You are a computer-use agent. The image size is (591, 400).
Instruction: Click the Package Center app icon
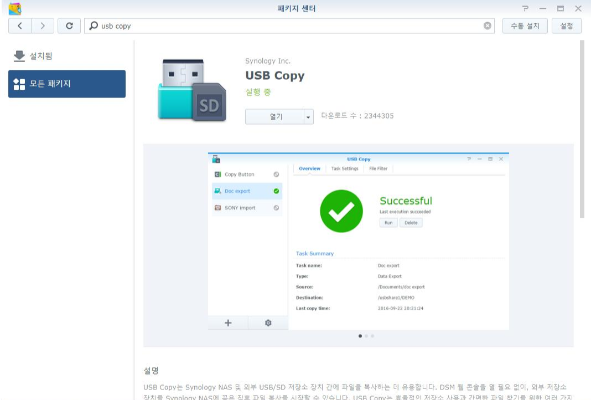[15, 8]
